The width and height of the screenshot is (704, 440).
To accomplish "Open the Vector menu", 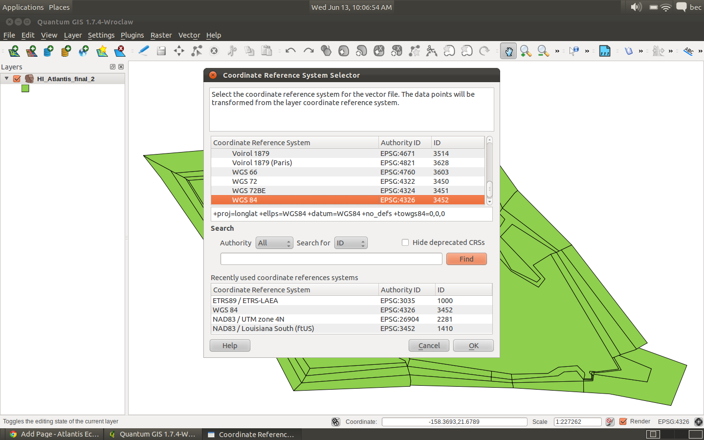I will pos(189,35).
